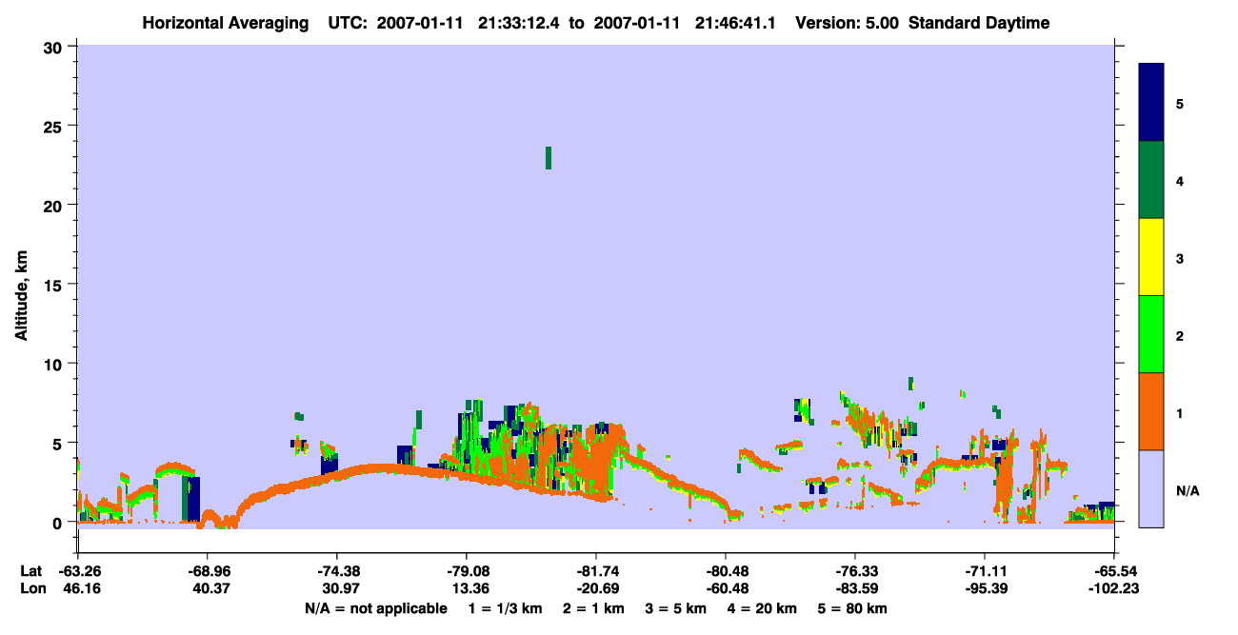
Task: Click the latitude value -68.96
Action: [x=209, y=571]
